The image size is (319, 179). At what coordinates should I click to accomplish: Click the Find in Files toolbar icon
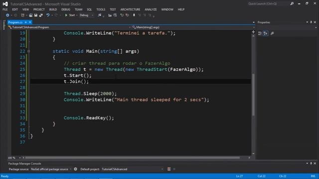[100, 15]
